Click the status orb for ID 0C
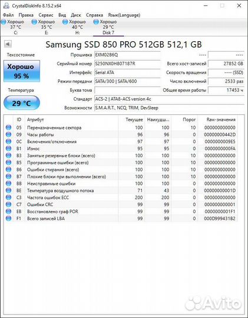This screenshot has height=318, width=248. click(x=8, y=141)
